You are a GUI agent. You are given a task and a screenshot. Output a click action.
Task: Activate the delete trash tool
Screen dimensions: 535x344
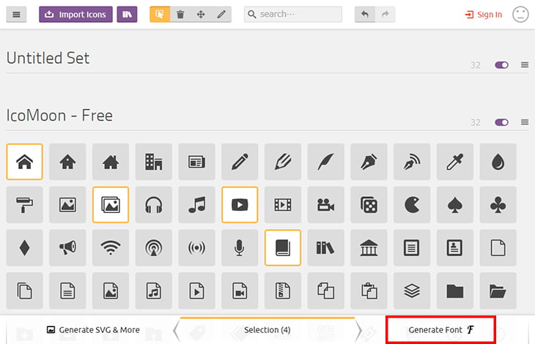coord(180,14)
